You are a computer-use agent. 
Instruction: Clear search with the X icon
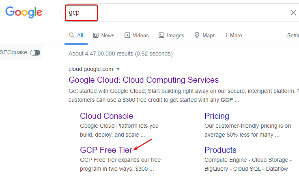coord(293,13)
